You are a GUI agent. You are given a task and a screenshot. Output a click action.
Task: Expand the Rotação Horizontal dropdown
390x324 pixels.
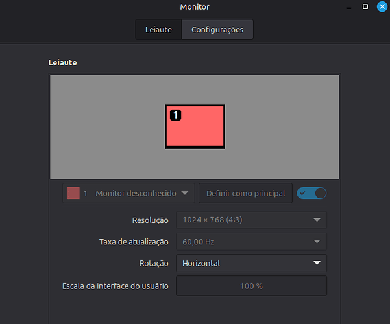(x=251, y=263)
